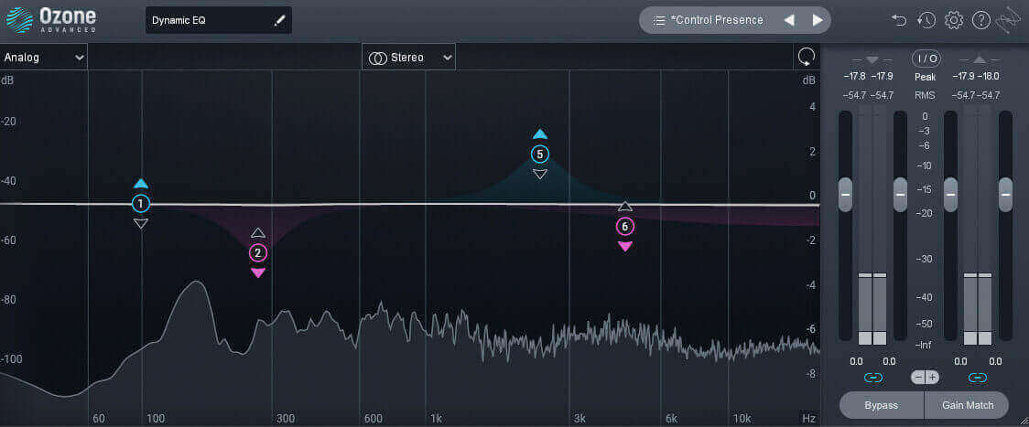Image resolution: width=1029 pixels, height=427 pixels.
Task: Select EQ band node 5
Action: coord(539,155)
